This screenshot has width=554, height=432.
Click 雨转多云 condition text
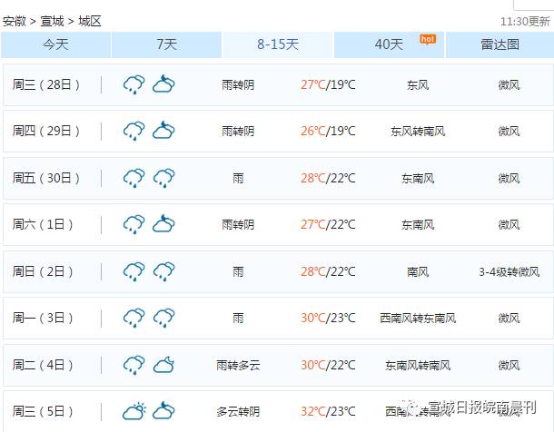click(x=238, y=365)
